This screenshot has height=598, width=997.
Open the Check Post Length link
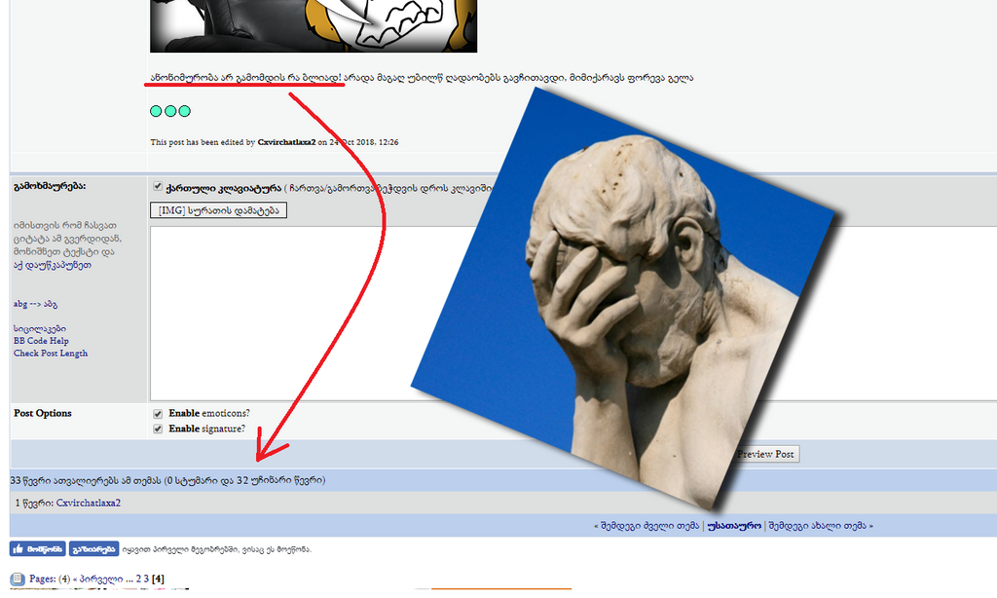click(51, 354)
